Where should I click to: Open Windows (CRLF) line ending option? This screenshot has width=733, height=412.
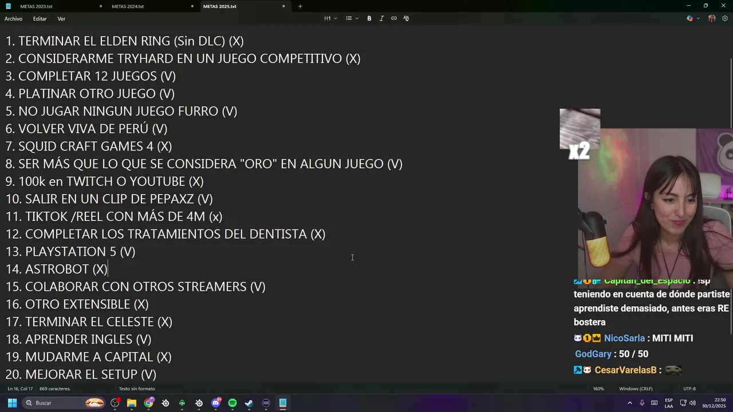(636, 389)
